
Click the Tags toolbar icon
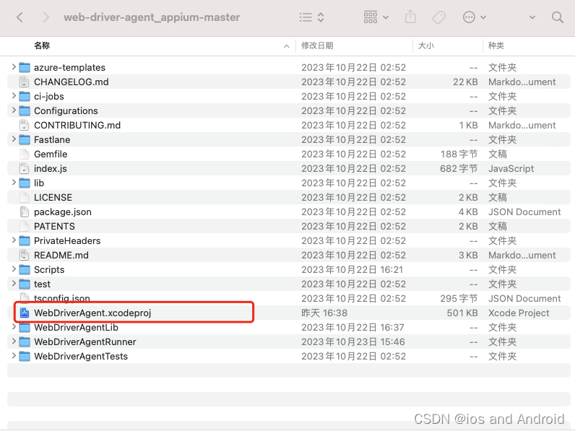click(438, 17)
